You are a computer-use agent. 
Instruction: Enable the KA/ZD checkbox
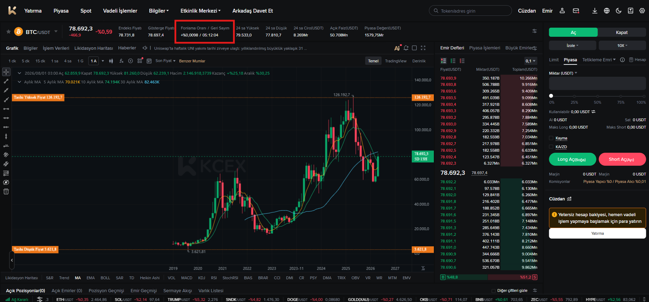(551, 147)
